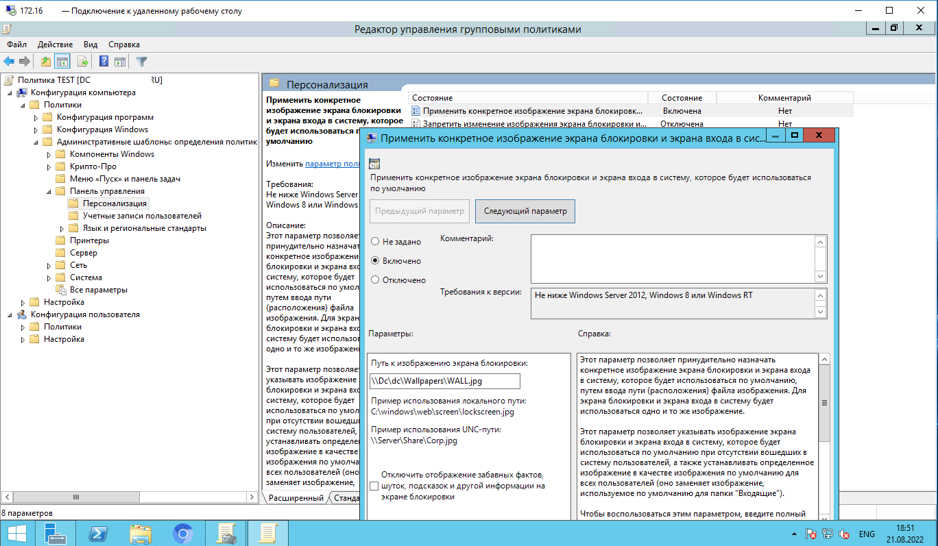Switch to the Расширенный tab
Viewport: 938px width, 546px height.
(x=296, y=498)
